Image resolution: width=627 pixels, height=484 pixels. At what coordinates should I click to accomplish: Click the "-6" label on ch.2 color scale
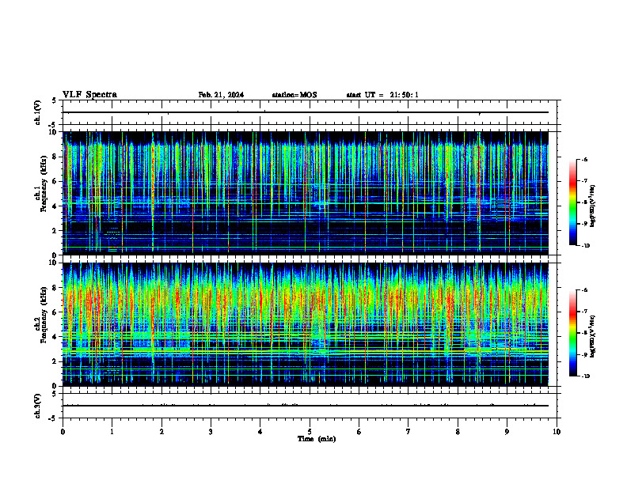[x=584, y=290]
